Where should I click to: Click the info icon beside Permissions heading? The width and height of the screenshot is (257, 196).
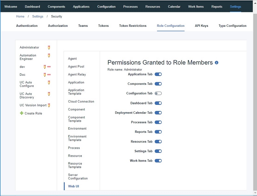click(x=217, y=63)
